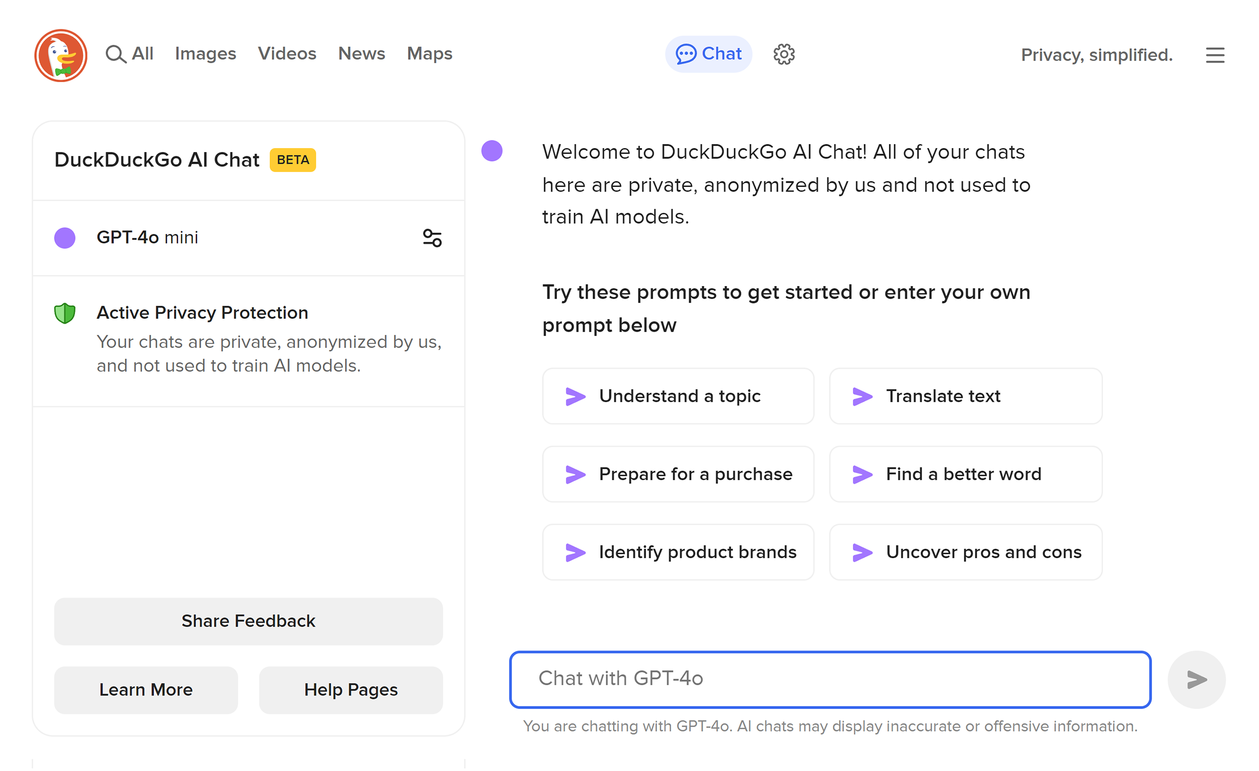Click the Share Feedback button
The height and width of the screenshot is (771, 1259).
point(248,621)
